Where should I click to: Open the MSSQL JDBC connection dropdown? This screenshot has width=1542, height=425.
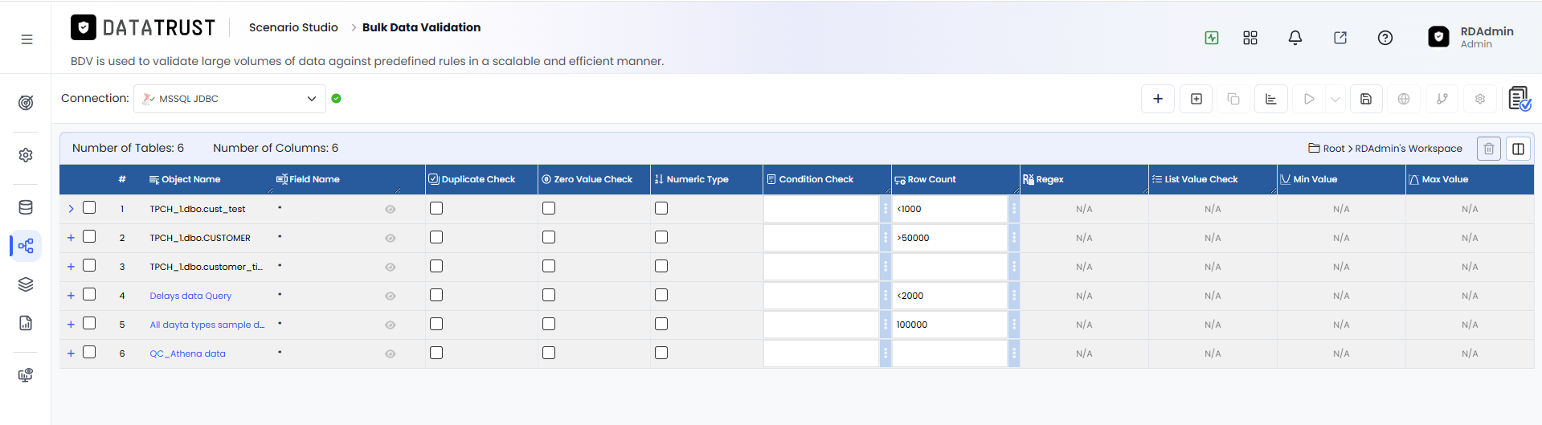pos(230,99)
